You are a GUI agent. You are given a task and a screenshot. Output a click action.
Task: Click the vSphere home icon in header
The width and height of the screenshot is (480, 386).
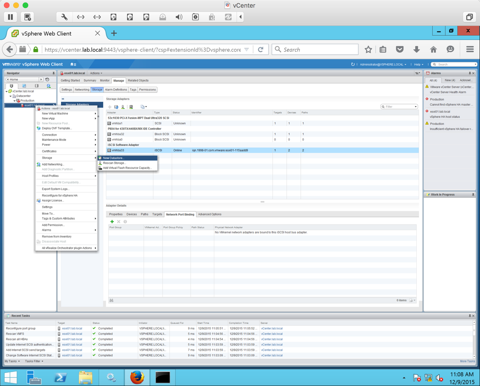pos(73,64)
